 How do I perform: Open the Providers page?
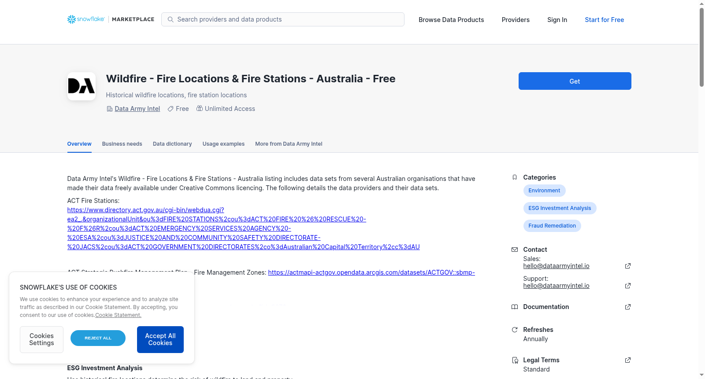(516, 20)
